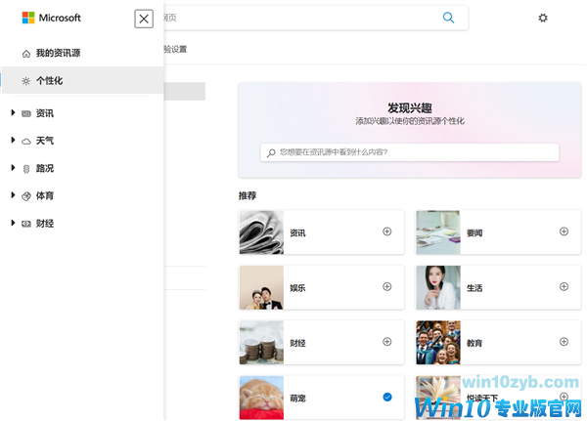
Task: Open the 体验设置 tab
Action: click(x=174, y=49)
